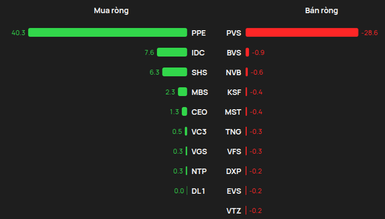This screenshot has width=385, height=219.
Task: Click the Mua ròng heading
Action: [111, 11]
